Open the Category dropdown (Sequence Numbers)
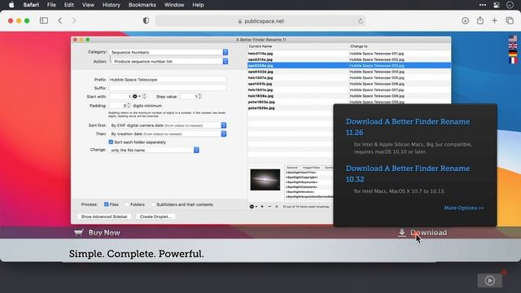Viewport: 521px width, 293px height. click(169, 52)
